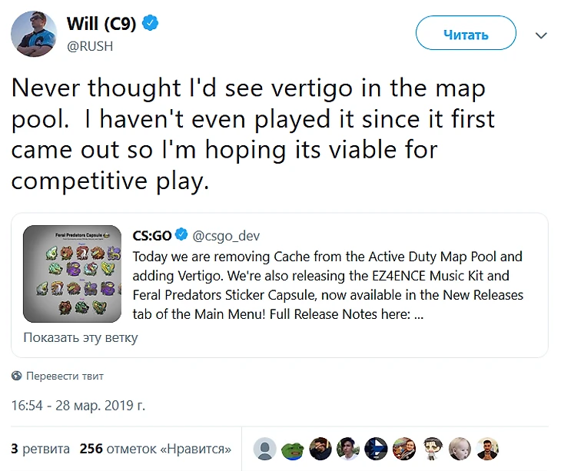The image size is (561, 471).
Task: Click the verified badge next to Will (C9)
Action: (151, 23)
